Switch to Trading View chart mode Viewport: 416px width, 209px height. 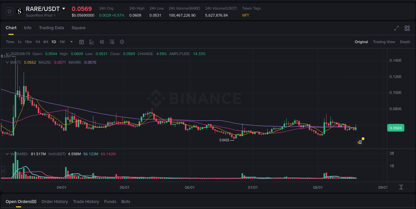[384, 42]
